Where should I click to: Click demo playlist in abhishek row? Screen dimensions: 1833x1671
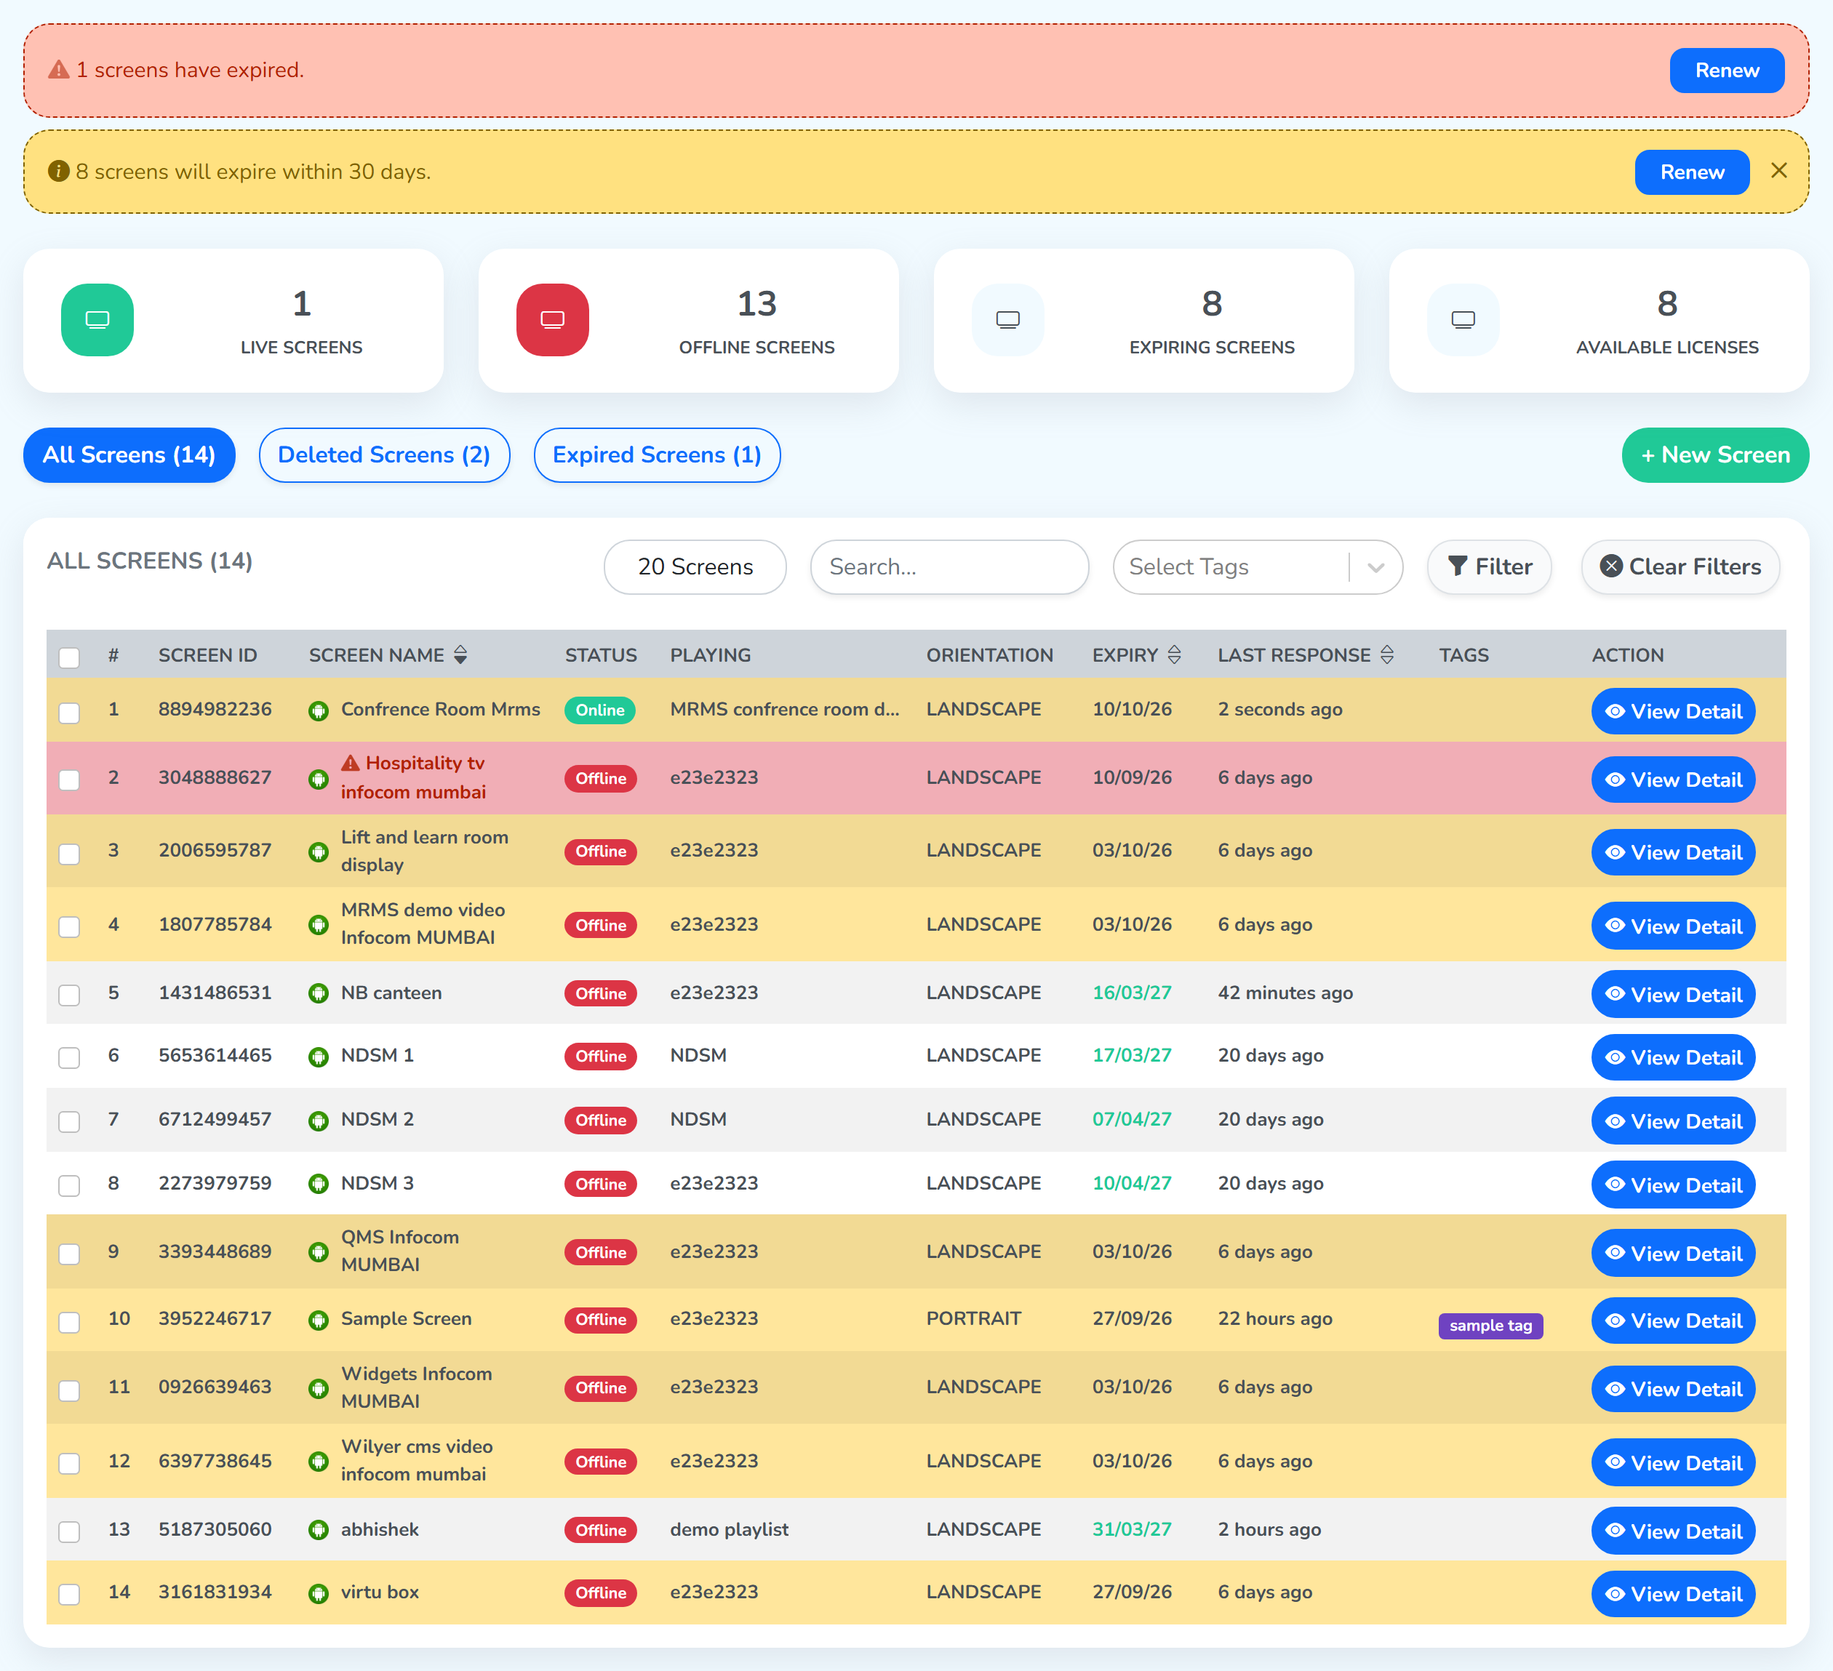(729, 1529)
